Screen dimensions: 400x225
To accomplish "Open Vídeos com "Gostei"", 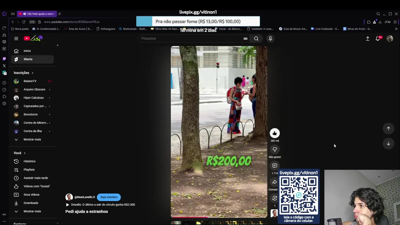I will tap(32, 186).
